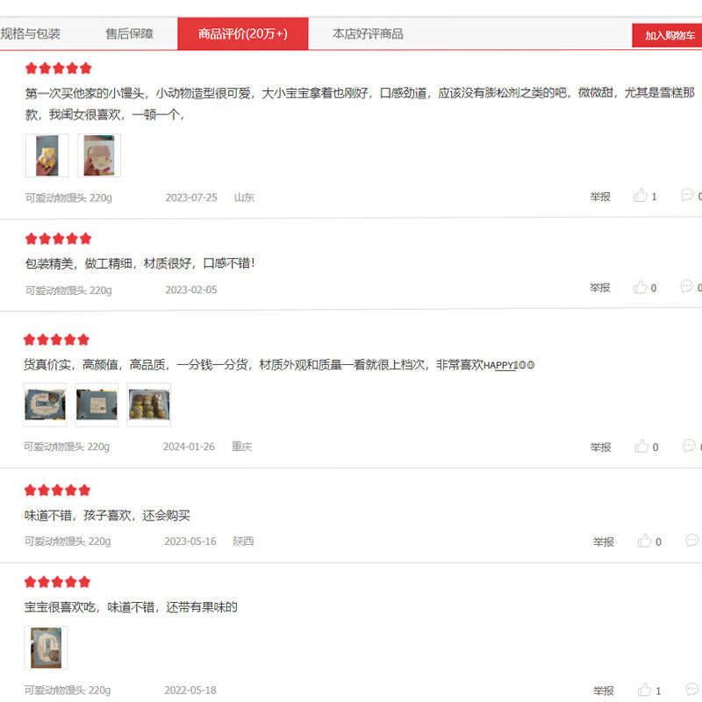Select the 商品评价(20万+) tab
Image resolution: width=702 pixels, height=702 pixels.
tap(243, 33)
